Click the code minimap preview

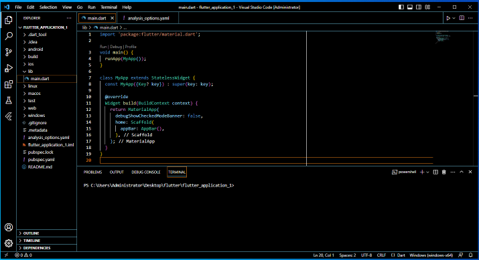(442, 37)
